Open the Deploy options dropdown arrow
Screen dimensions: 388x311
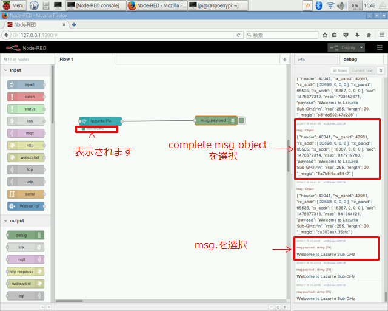pyautogui.click(x=361, y=47)
